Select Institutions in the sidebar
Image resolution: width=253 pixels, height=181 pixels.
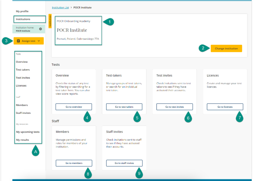coord(23,19)
